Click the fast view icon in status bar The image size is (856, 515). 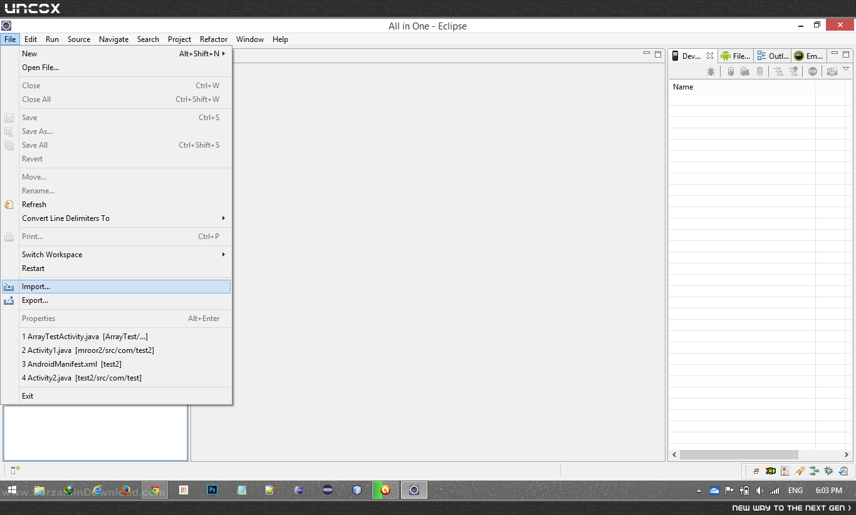[15, 470]
